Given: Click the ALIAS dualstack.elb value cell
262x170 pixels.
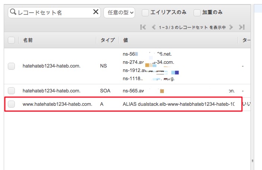Looking at the screenshot, I should coord(179,104).
